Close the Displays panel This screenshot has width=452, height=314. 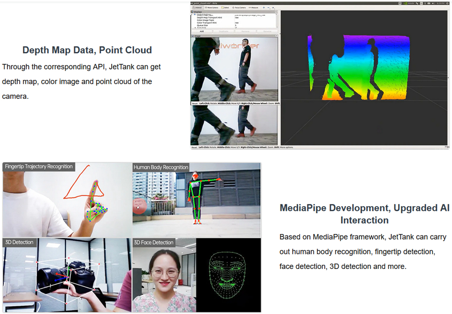(276, 12)
